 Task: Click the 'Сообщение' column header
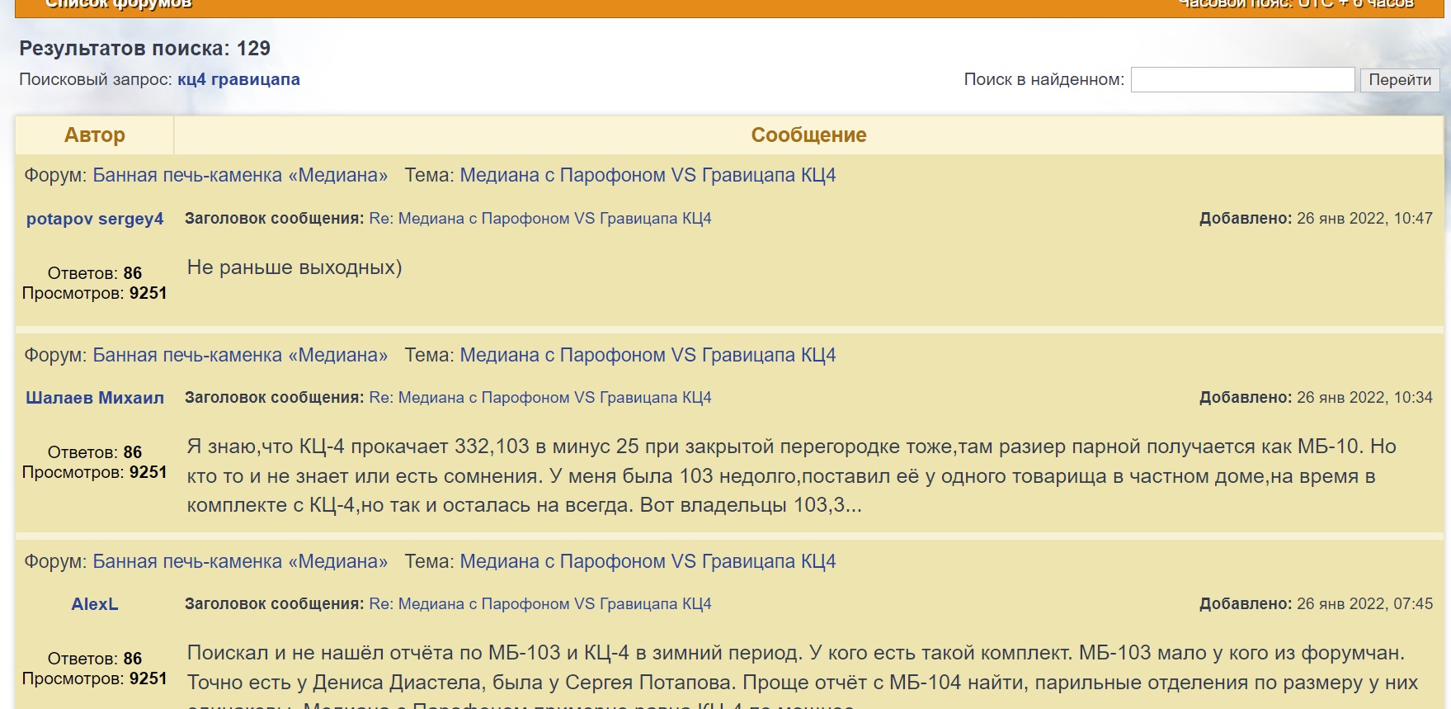tap(808, 135)
